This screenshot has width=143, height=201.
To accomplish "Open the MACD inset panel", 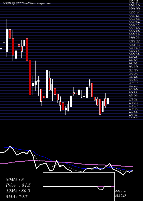I will [79, 187].
